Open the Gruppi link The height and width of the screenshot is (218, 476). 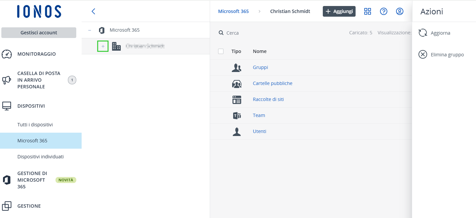pos(260,67)
